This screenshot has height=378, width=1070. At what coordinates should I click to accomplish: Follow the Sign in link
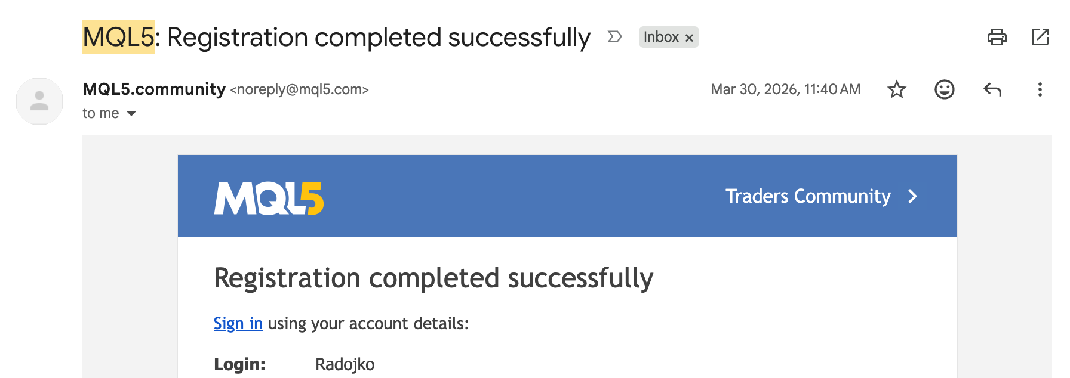(x=238, y=323)
